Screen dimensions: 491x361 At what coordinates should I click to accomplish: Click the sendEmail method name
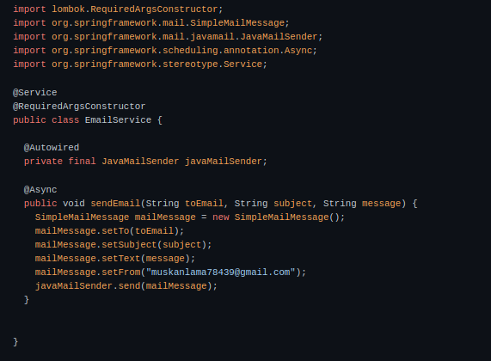[115, 204]
